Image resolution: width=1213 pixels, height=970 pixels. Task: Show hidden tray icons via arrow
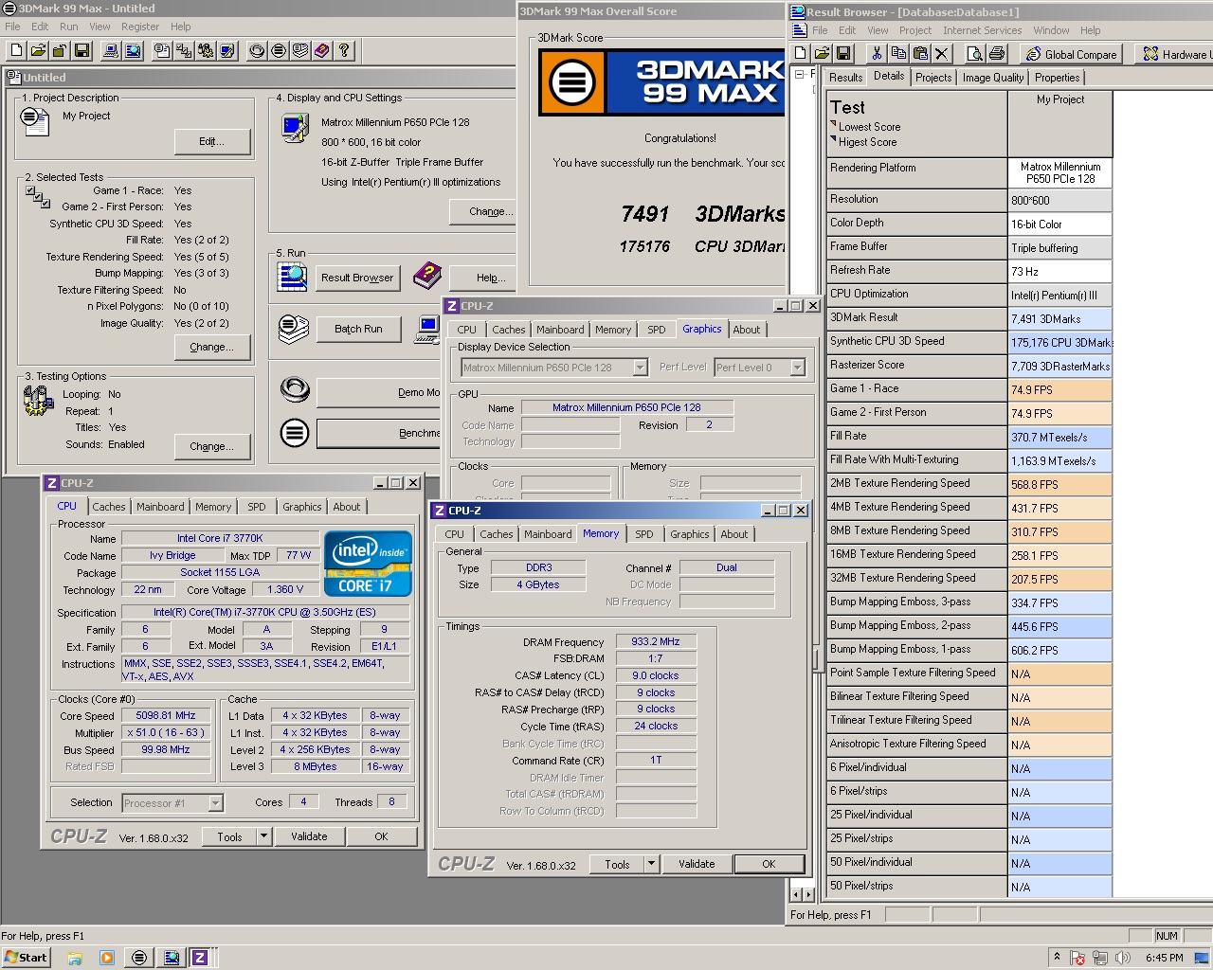[1057, 957]
